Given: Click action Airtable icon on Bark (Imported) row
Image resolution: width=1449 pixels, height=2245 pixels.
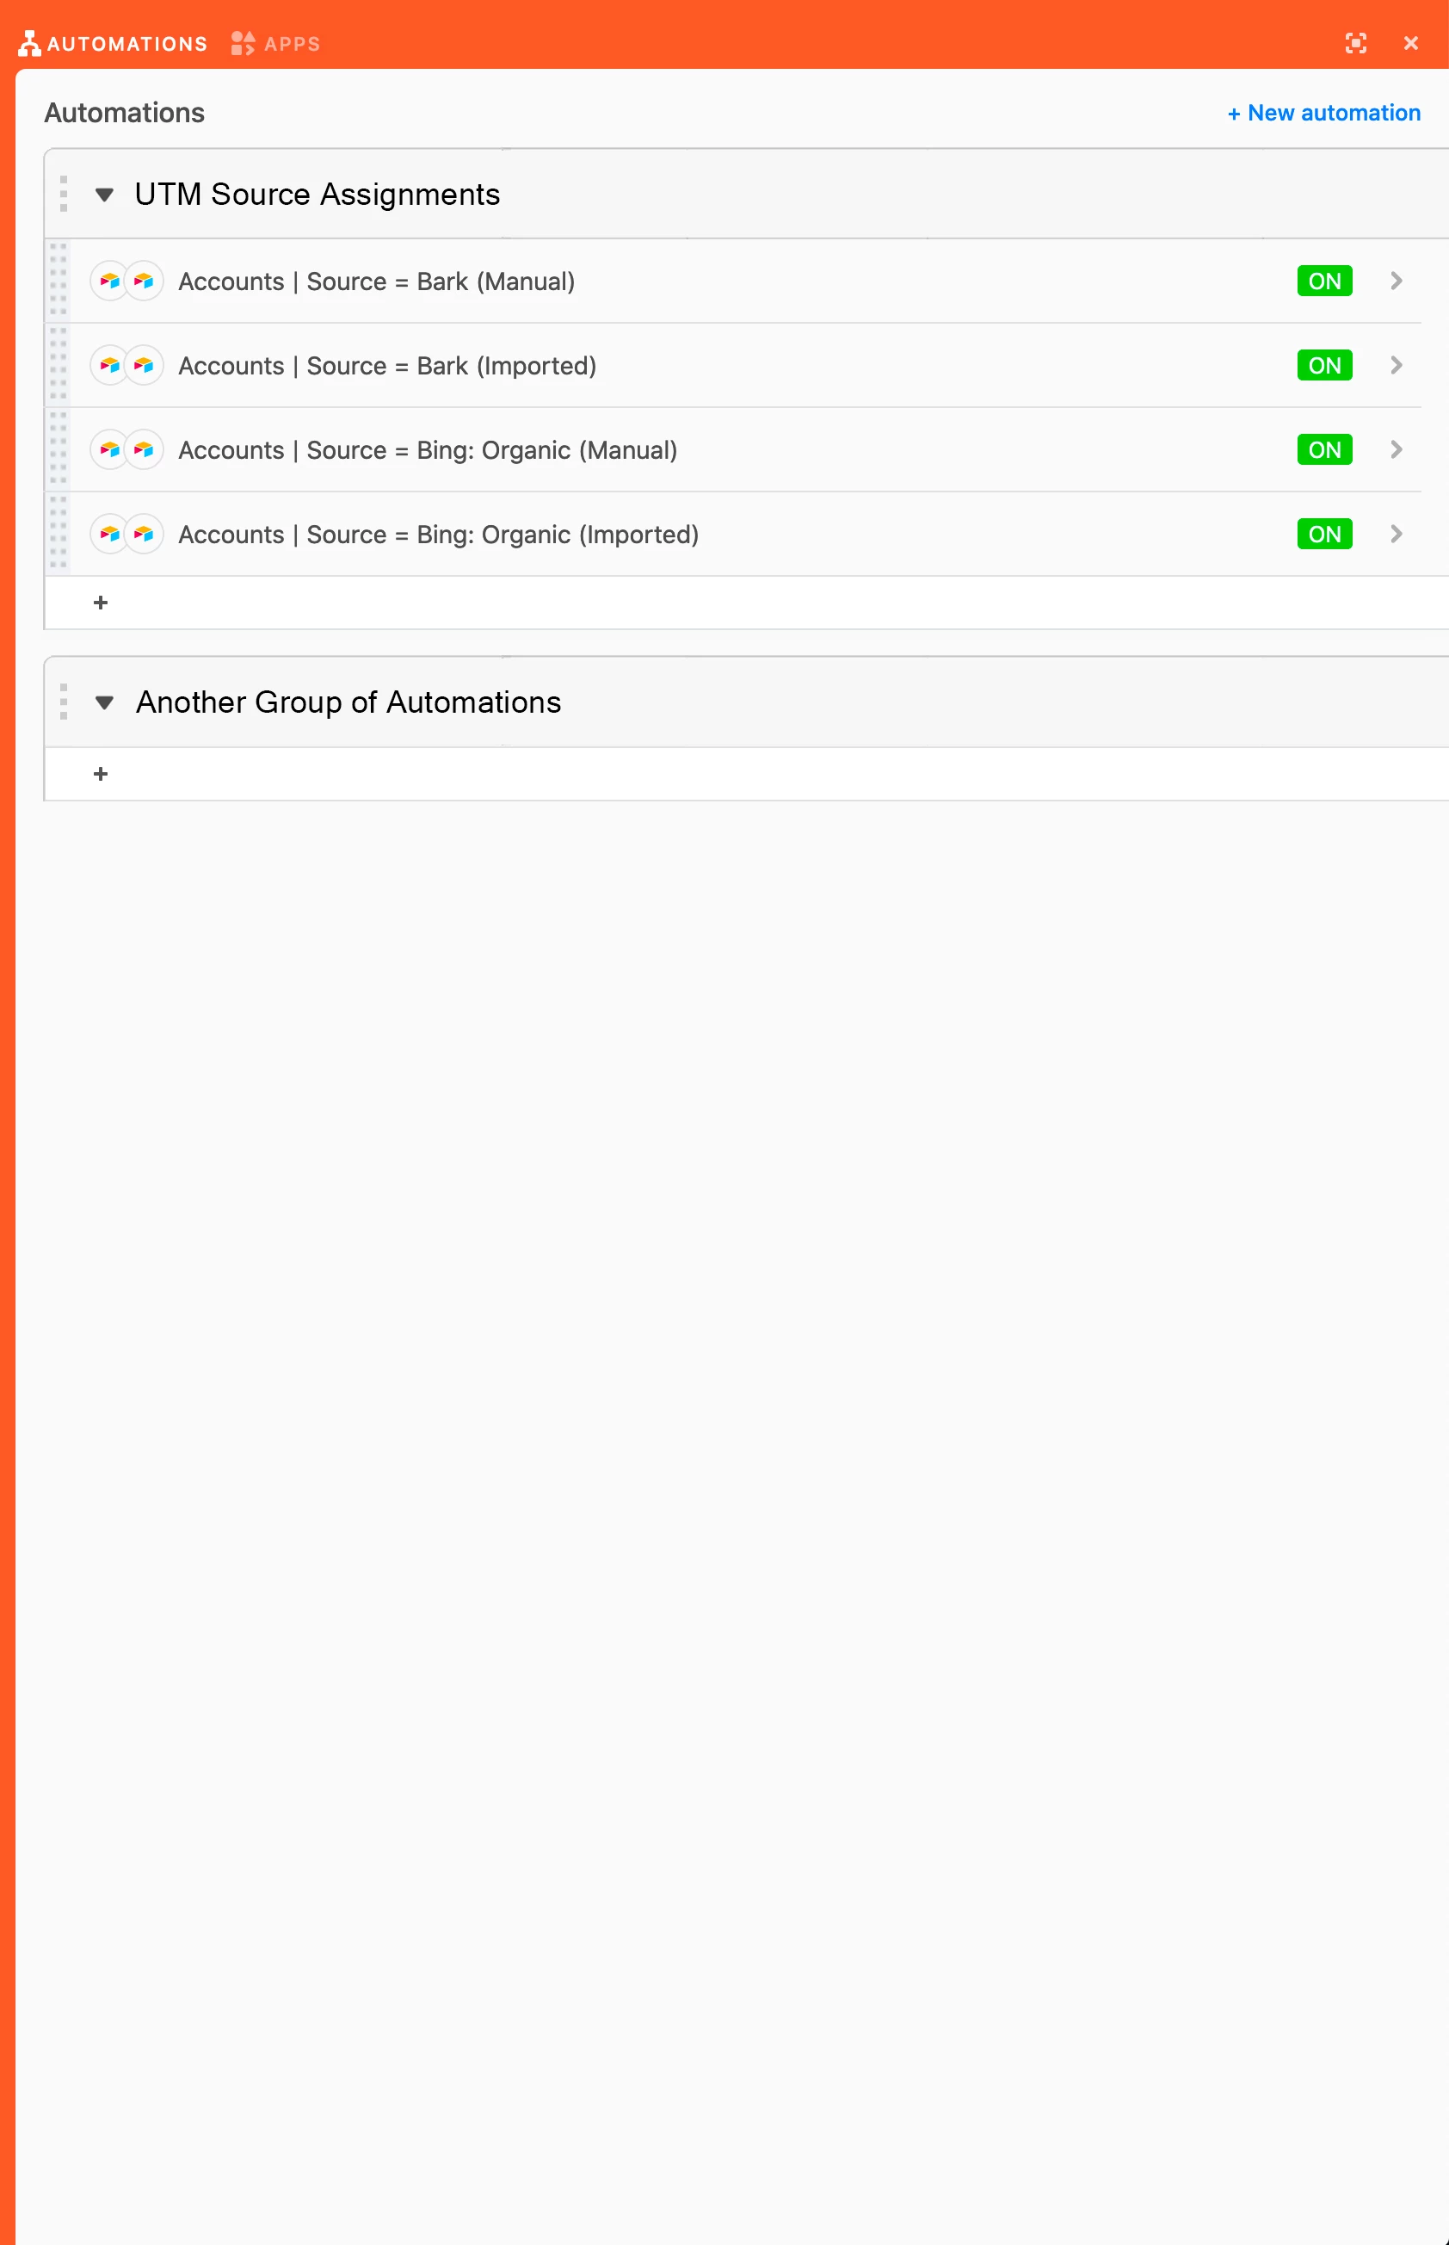Looking at the screenshot, I should click(x=144, y=365).
